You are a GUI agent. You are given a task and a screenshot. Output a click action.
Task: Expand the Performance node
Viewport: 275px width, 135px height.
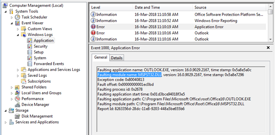pyautogui.click(x=12, y=99)
